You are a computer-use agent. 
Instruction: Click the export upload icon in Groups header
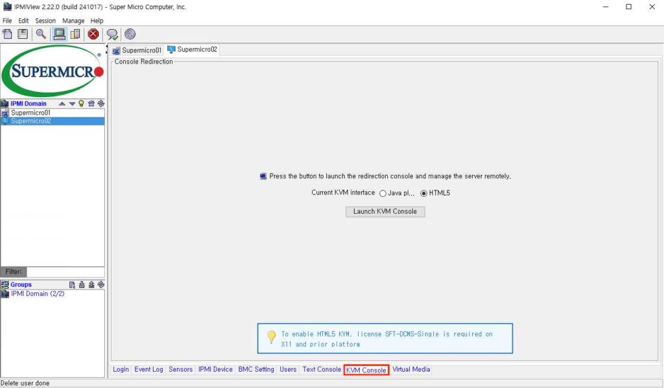tap(91, 285)
